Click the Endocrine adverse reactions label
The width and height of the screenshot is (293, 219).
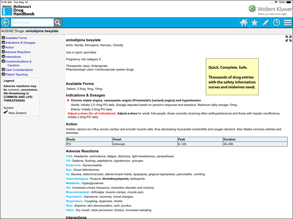pos(74,165)
